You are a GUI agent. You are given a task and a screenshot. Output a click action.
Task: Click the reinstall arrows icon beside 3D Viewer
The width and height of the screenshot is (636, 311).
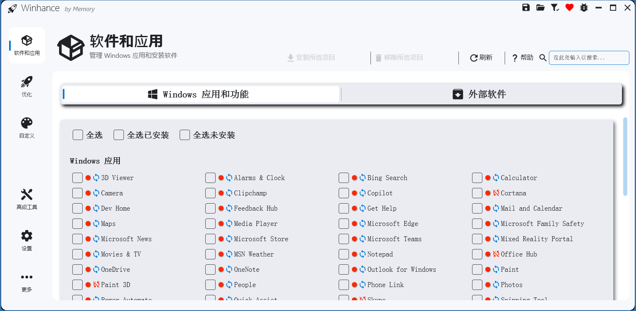pos(96,178)
